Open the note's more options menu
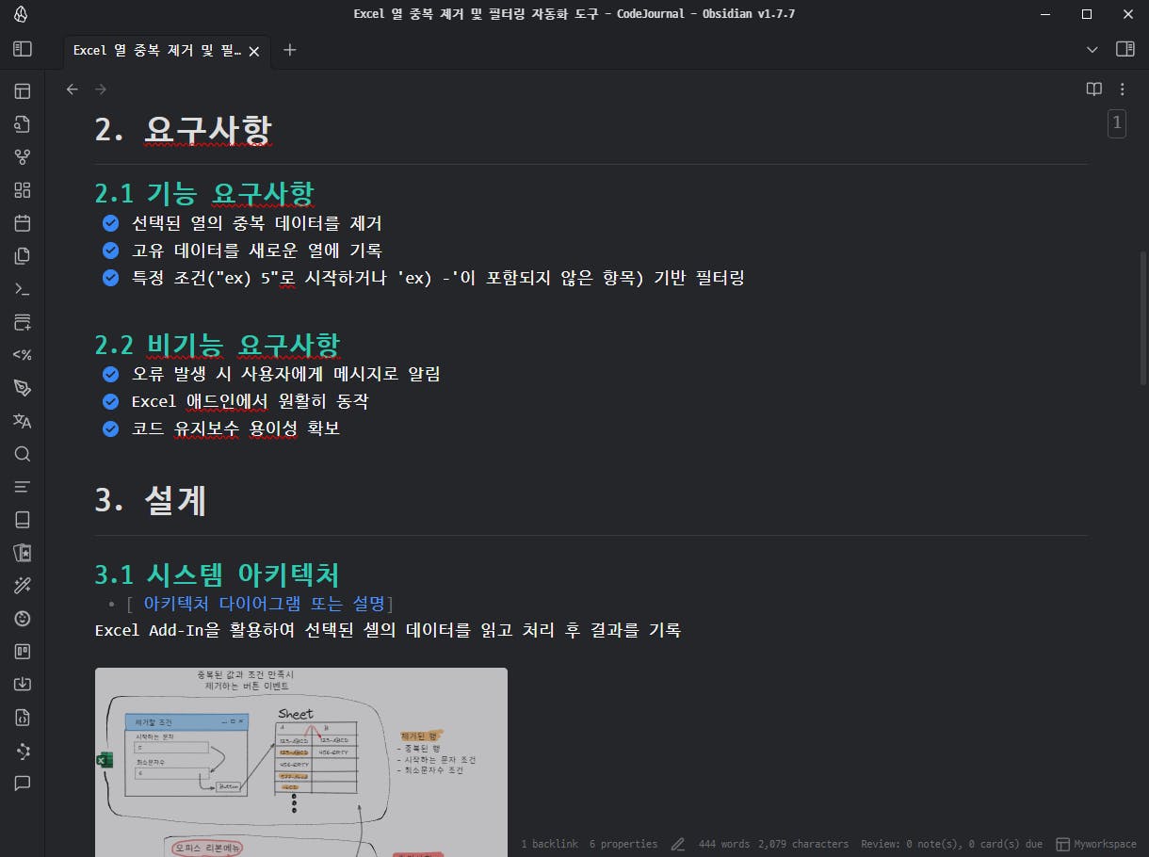1149x857 pixels. click(1122, 89)
